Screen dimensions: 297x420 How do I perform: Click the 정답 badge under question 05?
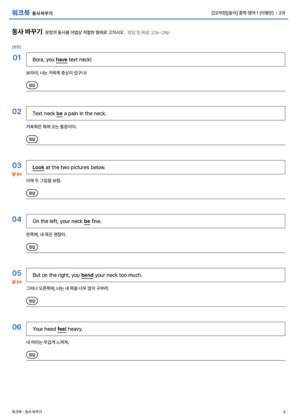(32, 301)
